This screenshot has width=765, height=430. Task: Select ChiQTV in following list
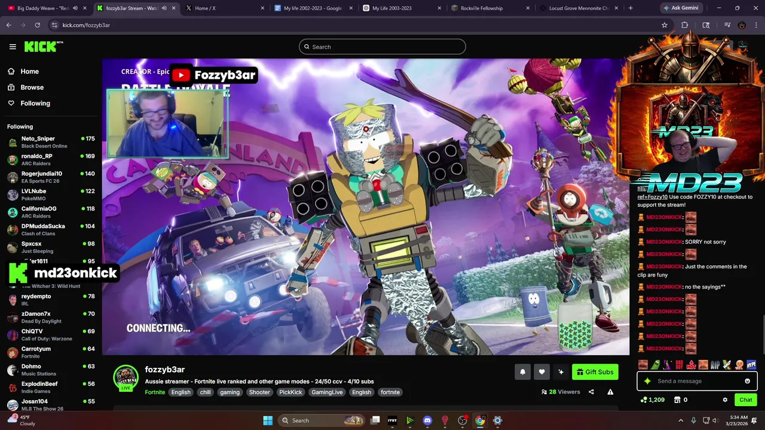[51, 334]
